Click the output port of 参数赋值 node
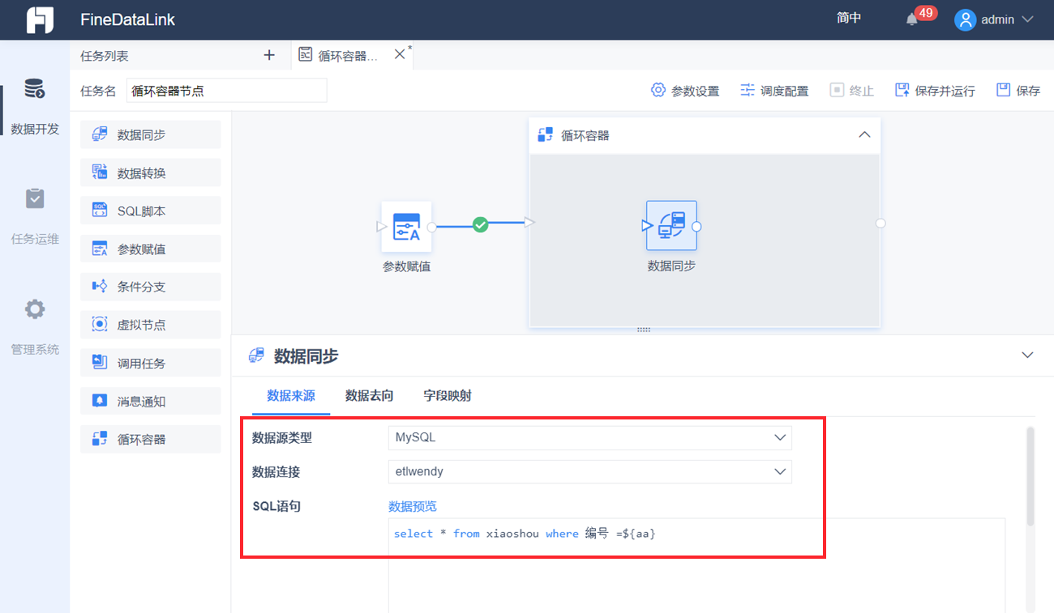The height and width of the screenshot is (613, 1054). [432, 228]
